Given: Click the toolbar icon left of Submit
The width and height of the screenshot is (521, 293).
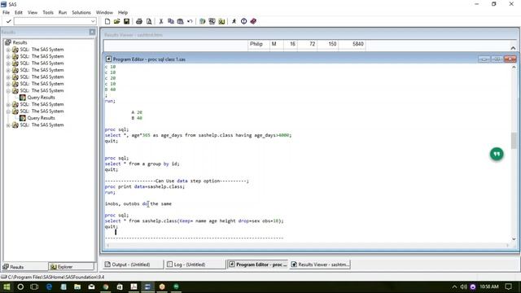Looking at the screenshot, I should pos(221,21).
